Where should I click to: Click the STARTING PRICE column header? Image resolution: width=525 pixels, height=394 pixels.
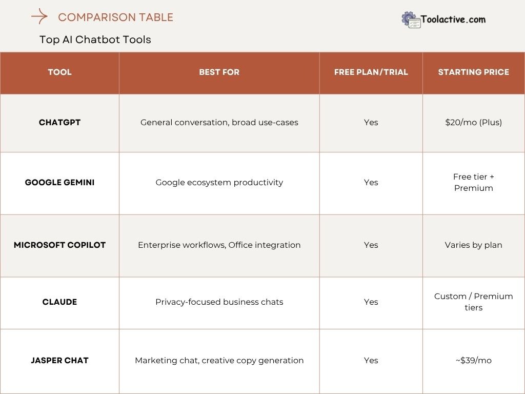click(x=473, y=72)
